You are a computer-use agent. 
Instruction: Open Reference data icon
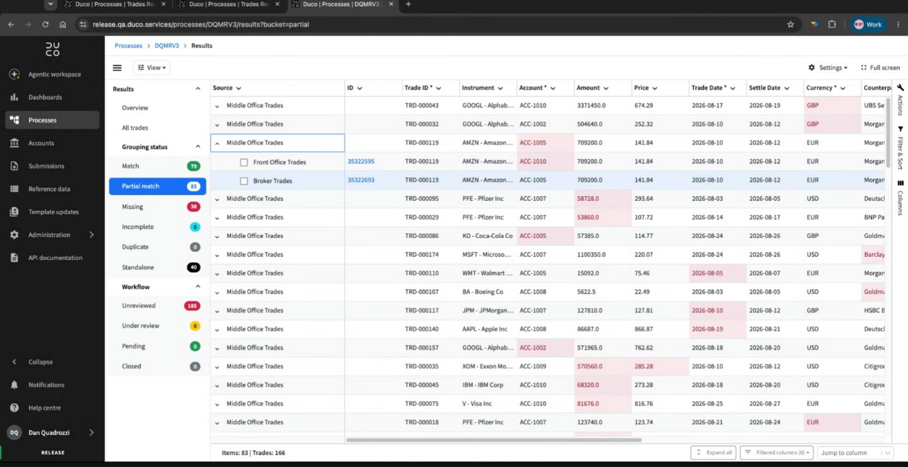[x=14, y=189]
